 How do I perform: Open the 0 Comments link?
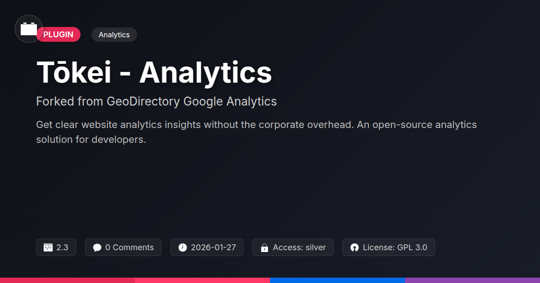pyautogui.click(x=129, y=248)
